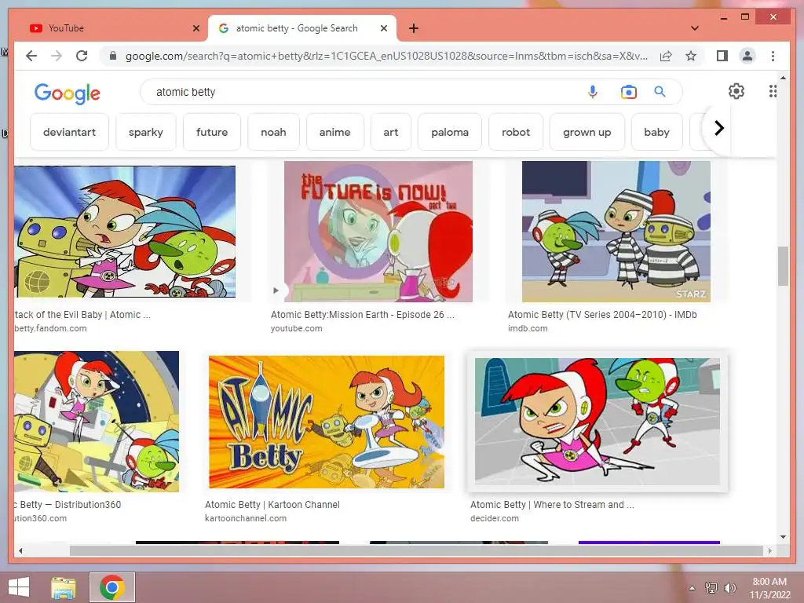Search by image with camera icon
The width and height of the screenshot is (804, 603).
628,92
